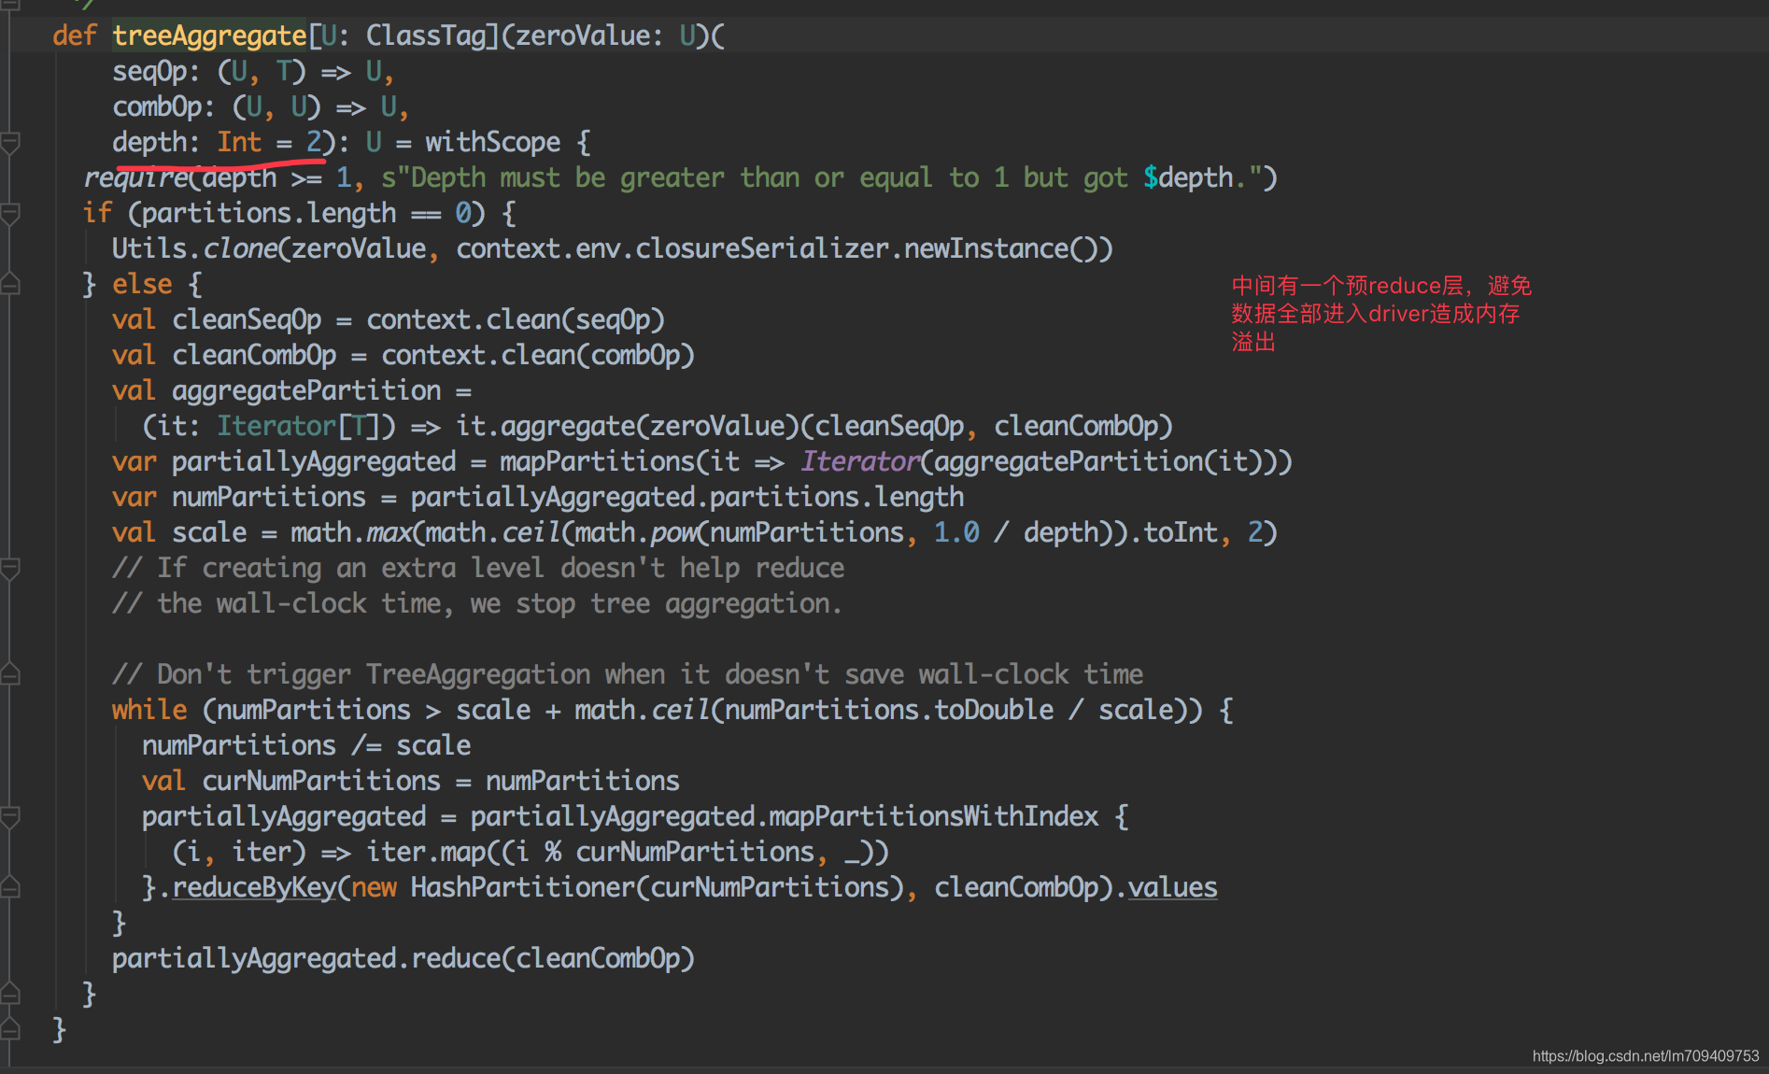Toggle fold end marker at '}.reduceByKey' line
This screenshot has width=1769, height=1074.
[10, 888]
